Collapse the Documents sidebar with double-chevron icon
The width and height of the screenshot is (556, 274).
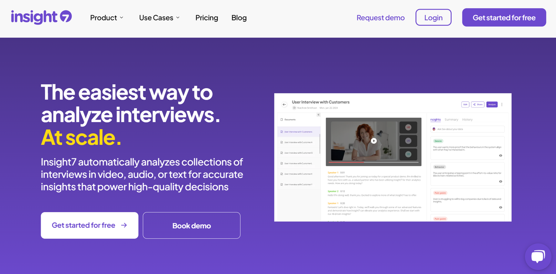pyautogui.click(x=318, y=115)
